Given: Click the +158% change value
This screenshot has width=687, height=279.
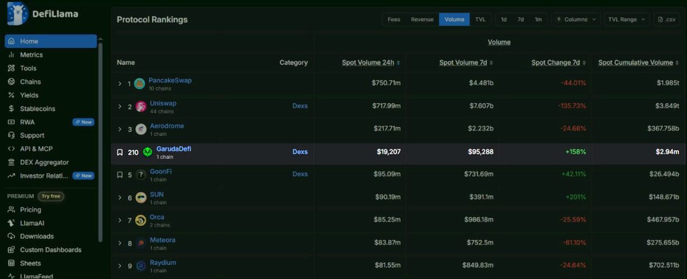Looking at the screenshot, I should tap(575, 152).
